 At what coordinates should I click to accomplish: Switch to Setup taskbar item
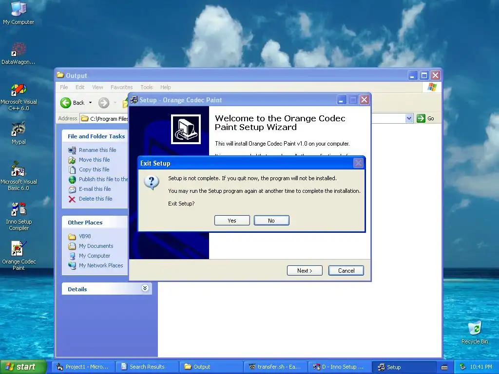[x=403, y=367]
